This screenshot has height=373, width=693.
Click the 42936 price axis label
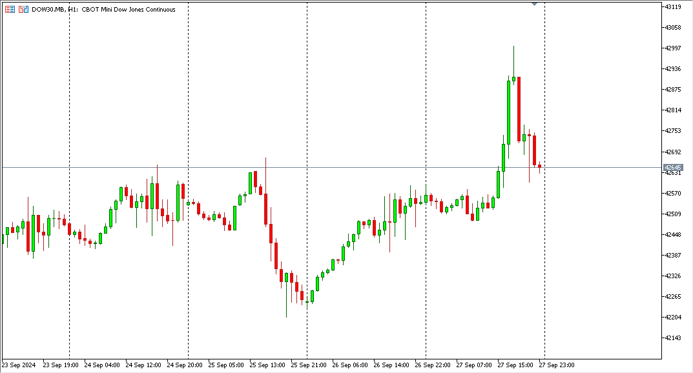(673, 69)
